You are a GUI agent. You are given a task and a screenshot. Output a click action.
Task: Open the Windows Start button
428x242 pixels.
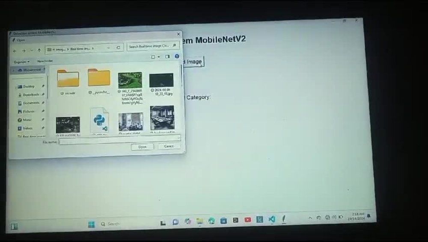[91, 224]
